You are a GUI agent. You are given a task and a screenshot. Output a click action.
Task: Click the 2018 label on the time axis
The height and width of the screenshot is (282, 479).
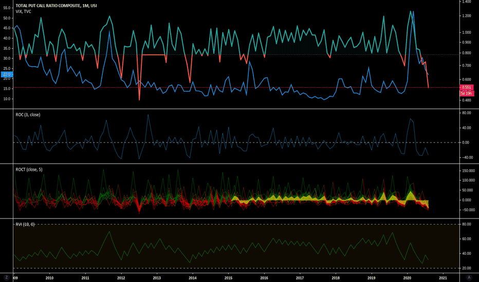coord(336,278)
